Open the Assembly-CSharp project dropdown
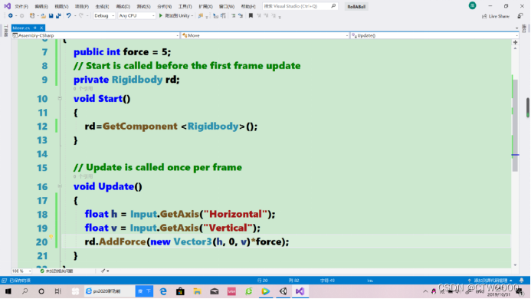 (x=96, y=35)
